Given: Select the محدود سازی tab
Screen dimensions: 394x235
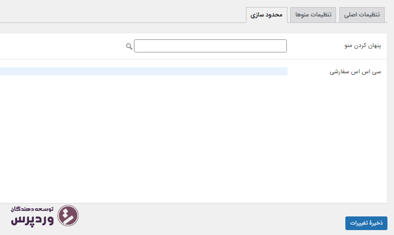Looking at the screenshot, I should (267, 15).
